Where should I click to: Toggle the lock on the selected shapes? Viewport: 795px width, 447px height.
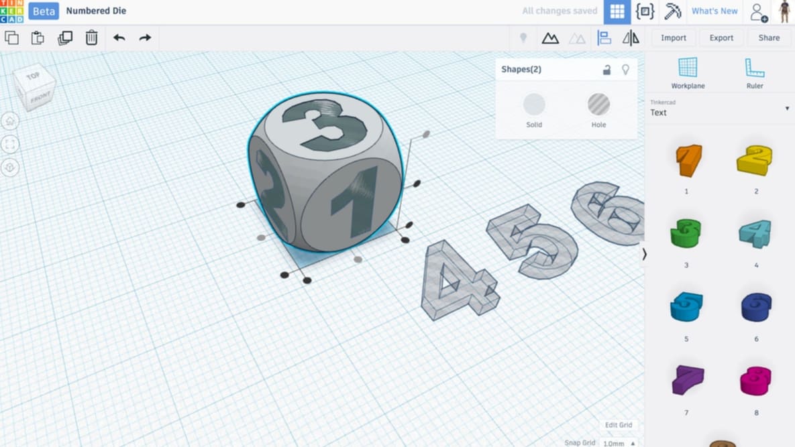coord(606,69)
